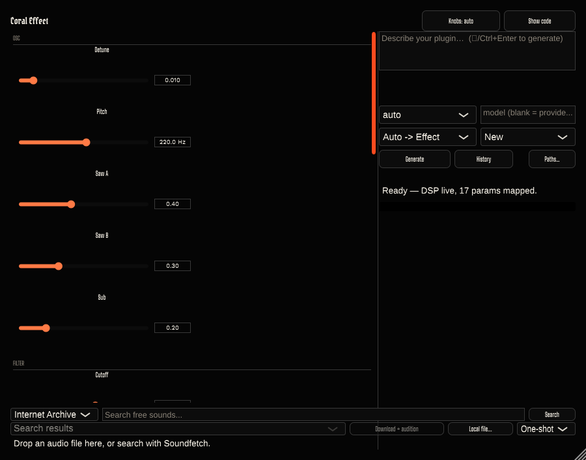The height and width of the screenshot is (460, 586).
Task: Click the Describe your plugin text area
Action: 477,51
